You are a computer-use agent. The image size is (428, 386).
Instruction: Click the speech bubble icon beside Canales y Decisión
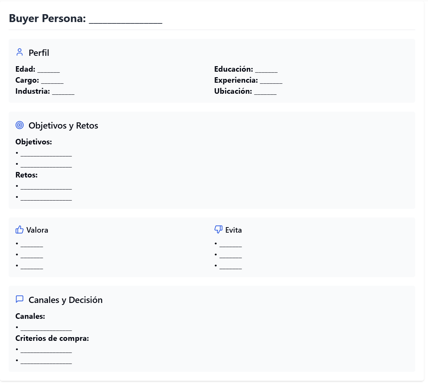coord(20,299)
